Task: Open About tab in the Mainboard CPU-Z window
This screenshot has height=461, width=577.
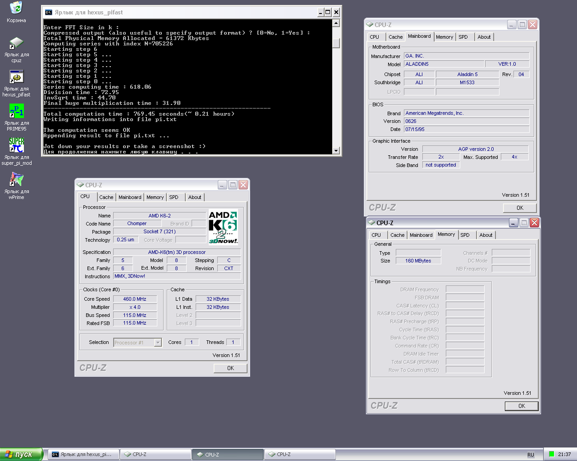Action: (x=484, y=37)
